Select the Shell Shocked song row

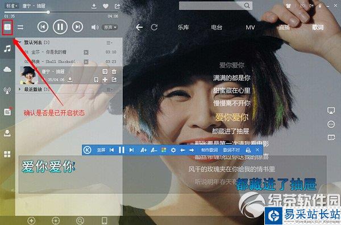pyautogui.click(x=69, y=62)
